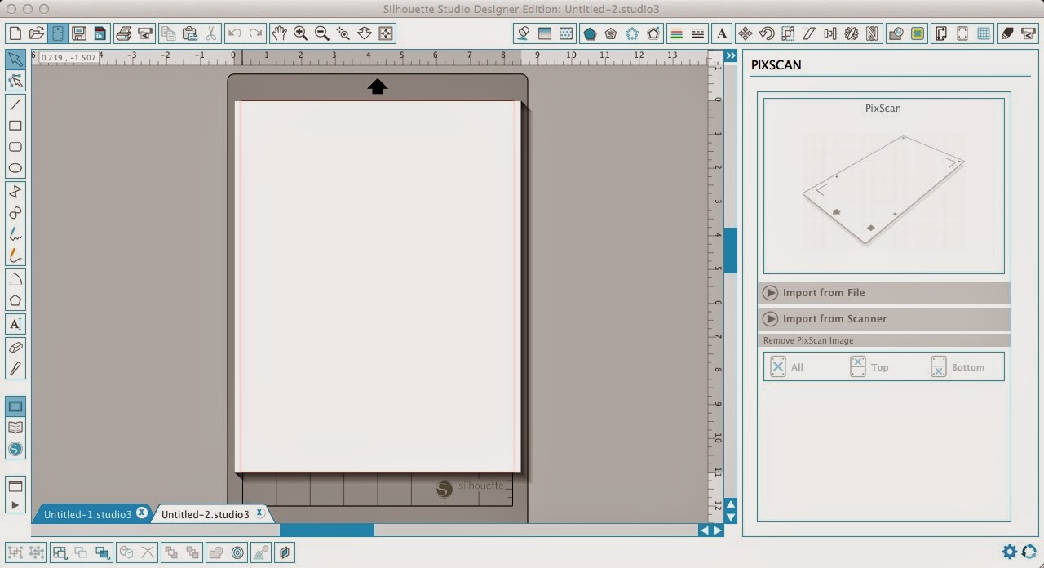
Task: Select the Knife tool
Action: [15, 369]
